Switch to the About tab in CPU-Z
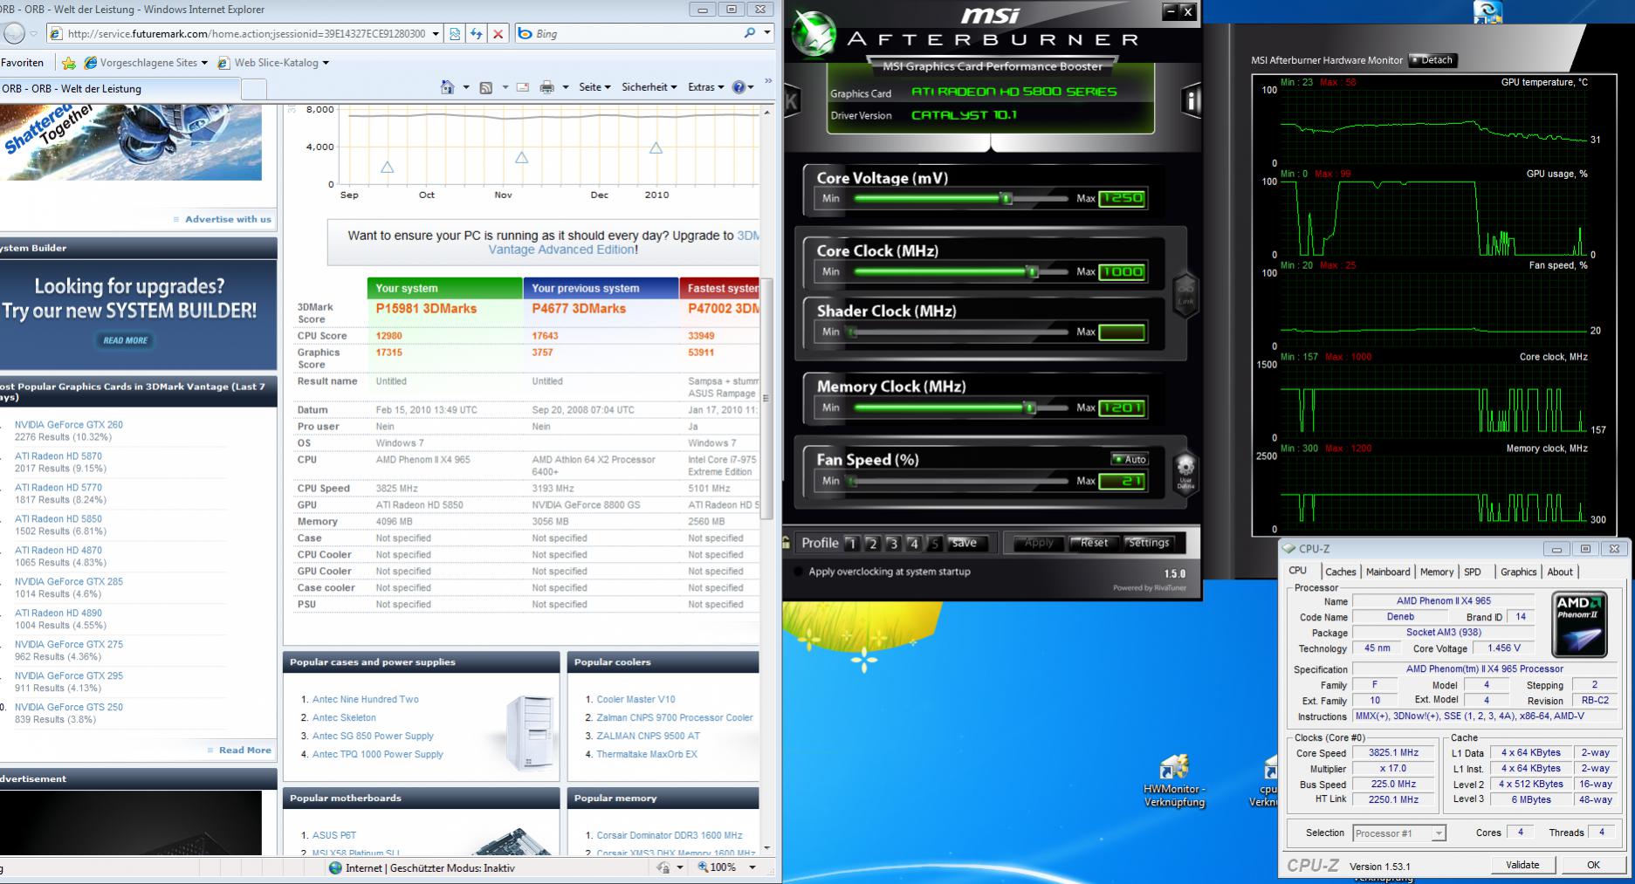This screenshot has width=1635, height=884. coord(1560,572)
